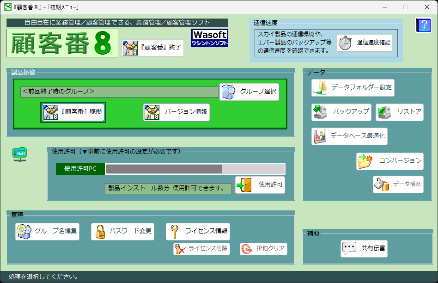Image resolution: width=438 pixels, height=283 pixels.
Task: Click the リストア restore button
Action: (x=400, y=112)
